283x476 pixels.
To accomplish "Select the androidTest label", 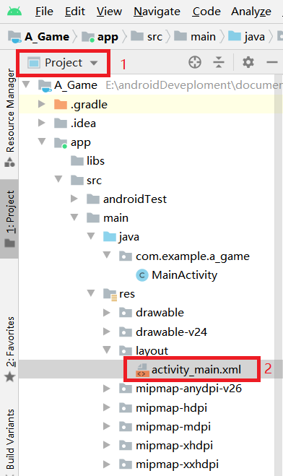I will pyautogui.click(x=135, y=199).
